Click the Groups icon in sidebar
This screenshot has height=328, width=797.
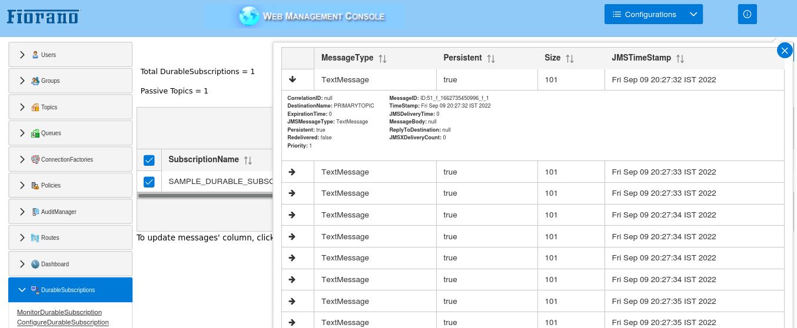point(35,81)
